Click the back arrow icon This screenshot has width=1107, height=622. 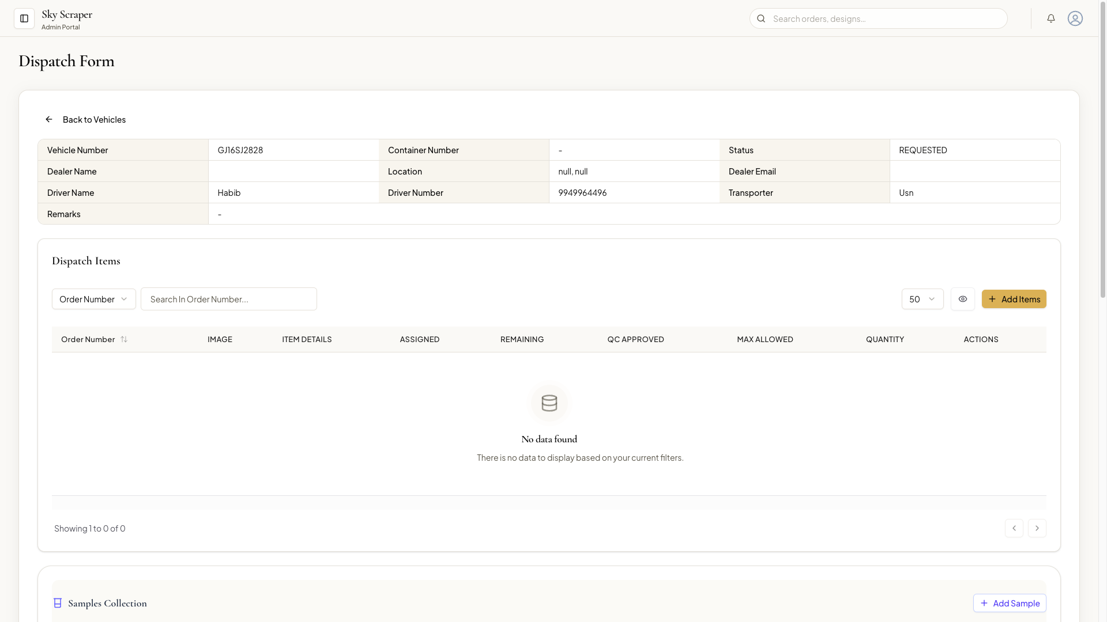49,119
